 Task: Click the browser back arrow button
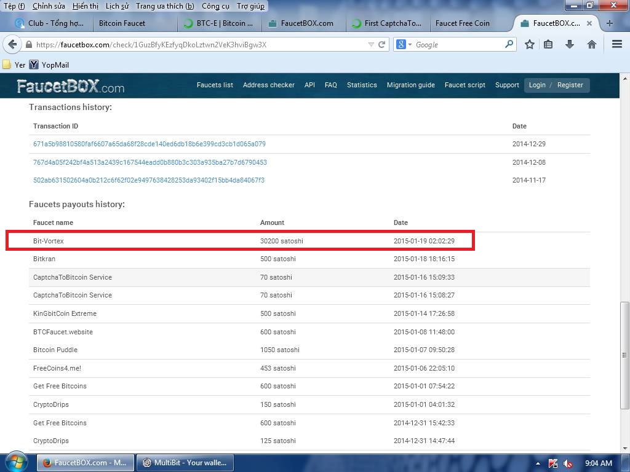pyautogui.click(x=13, y=45)
